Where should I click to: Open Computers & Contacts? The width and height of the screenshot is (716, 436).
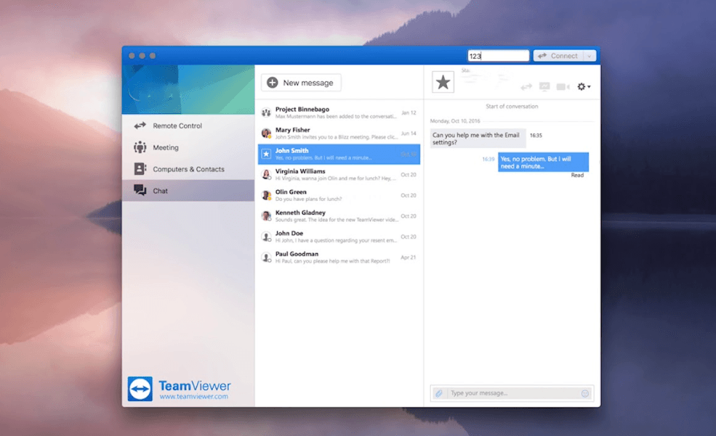point(188,169)
